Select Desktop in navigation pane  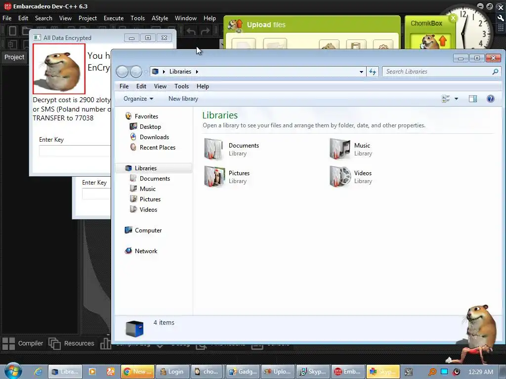[150, 127]
